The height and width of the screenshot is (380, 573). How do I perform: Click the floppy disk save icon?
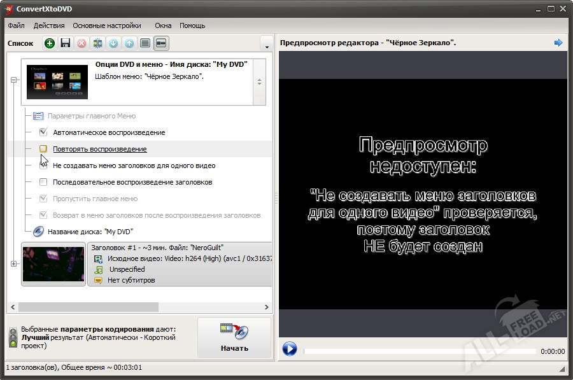(65, 43)
